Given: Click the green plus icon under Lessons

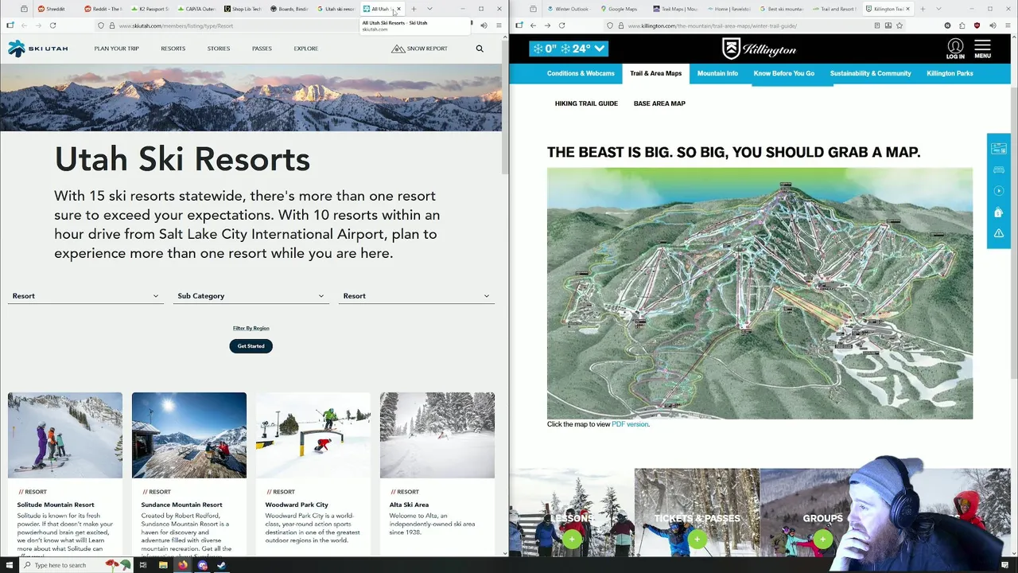Looking at the screenshot, I should point(572,540).
